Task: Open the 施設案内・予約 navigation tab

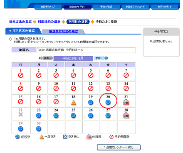Action: point(77,7)
